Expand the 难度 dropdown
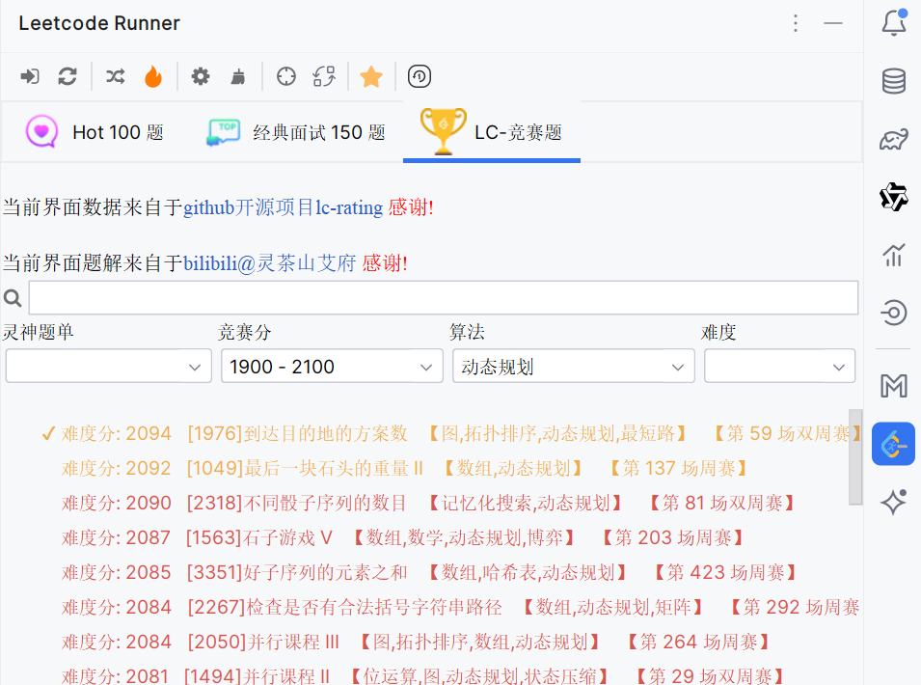 (x=779, y=367)
